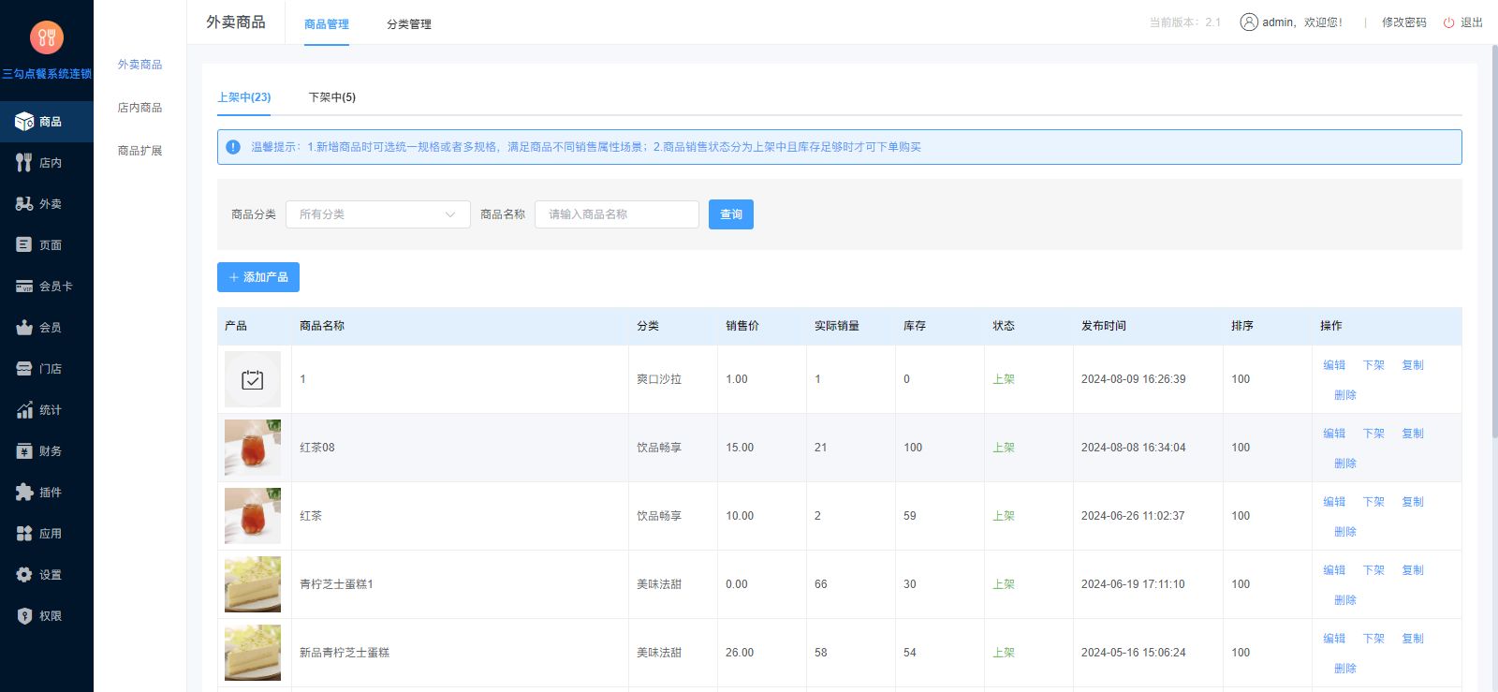The width and height of the screenshot is (1498, 692).
Task: Expand the 商品分类 所有分类 dropdown
Action: click(x=378, y=214)
